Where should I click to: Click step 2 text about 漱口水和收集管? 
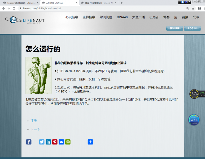click(x=83, y=79)
